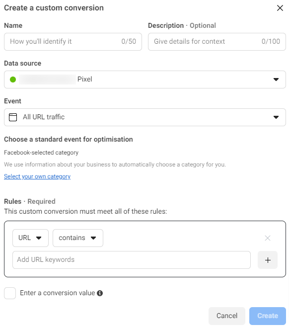The width and height of the screenshot is (289, 327).
Task: Open the contains condition dropdown
Action: pyautogui.click(x=78, y=238)
